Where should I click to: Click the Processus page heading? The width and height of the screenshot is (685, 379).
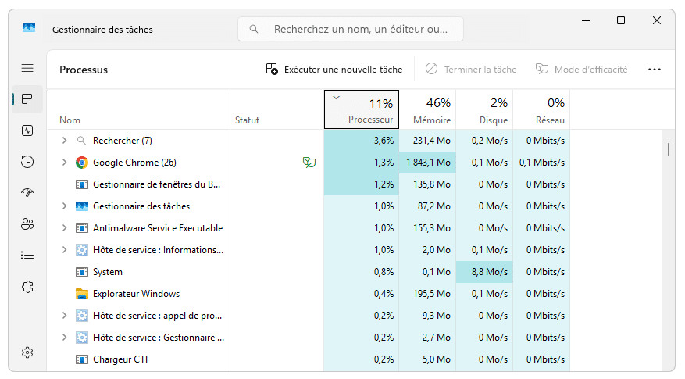point(84,70)
